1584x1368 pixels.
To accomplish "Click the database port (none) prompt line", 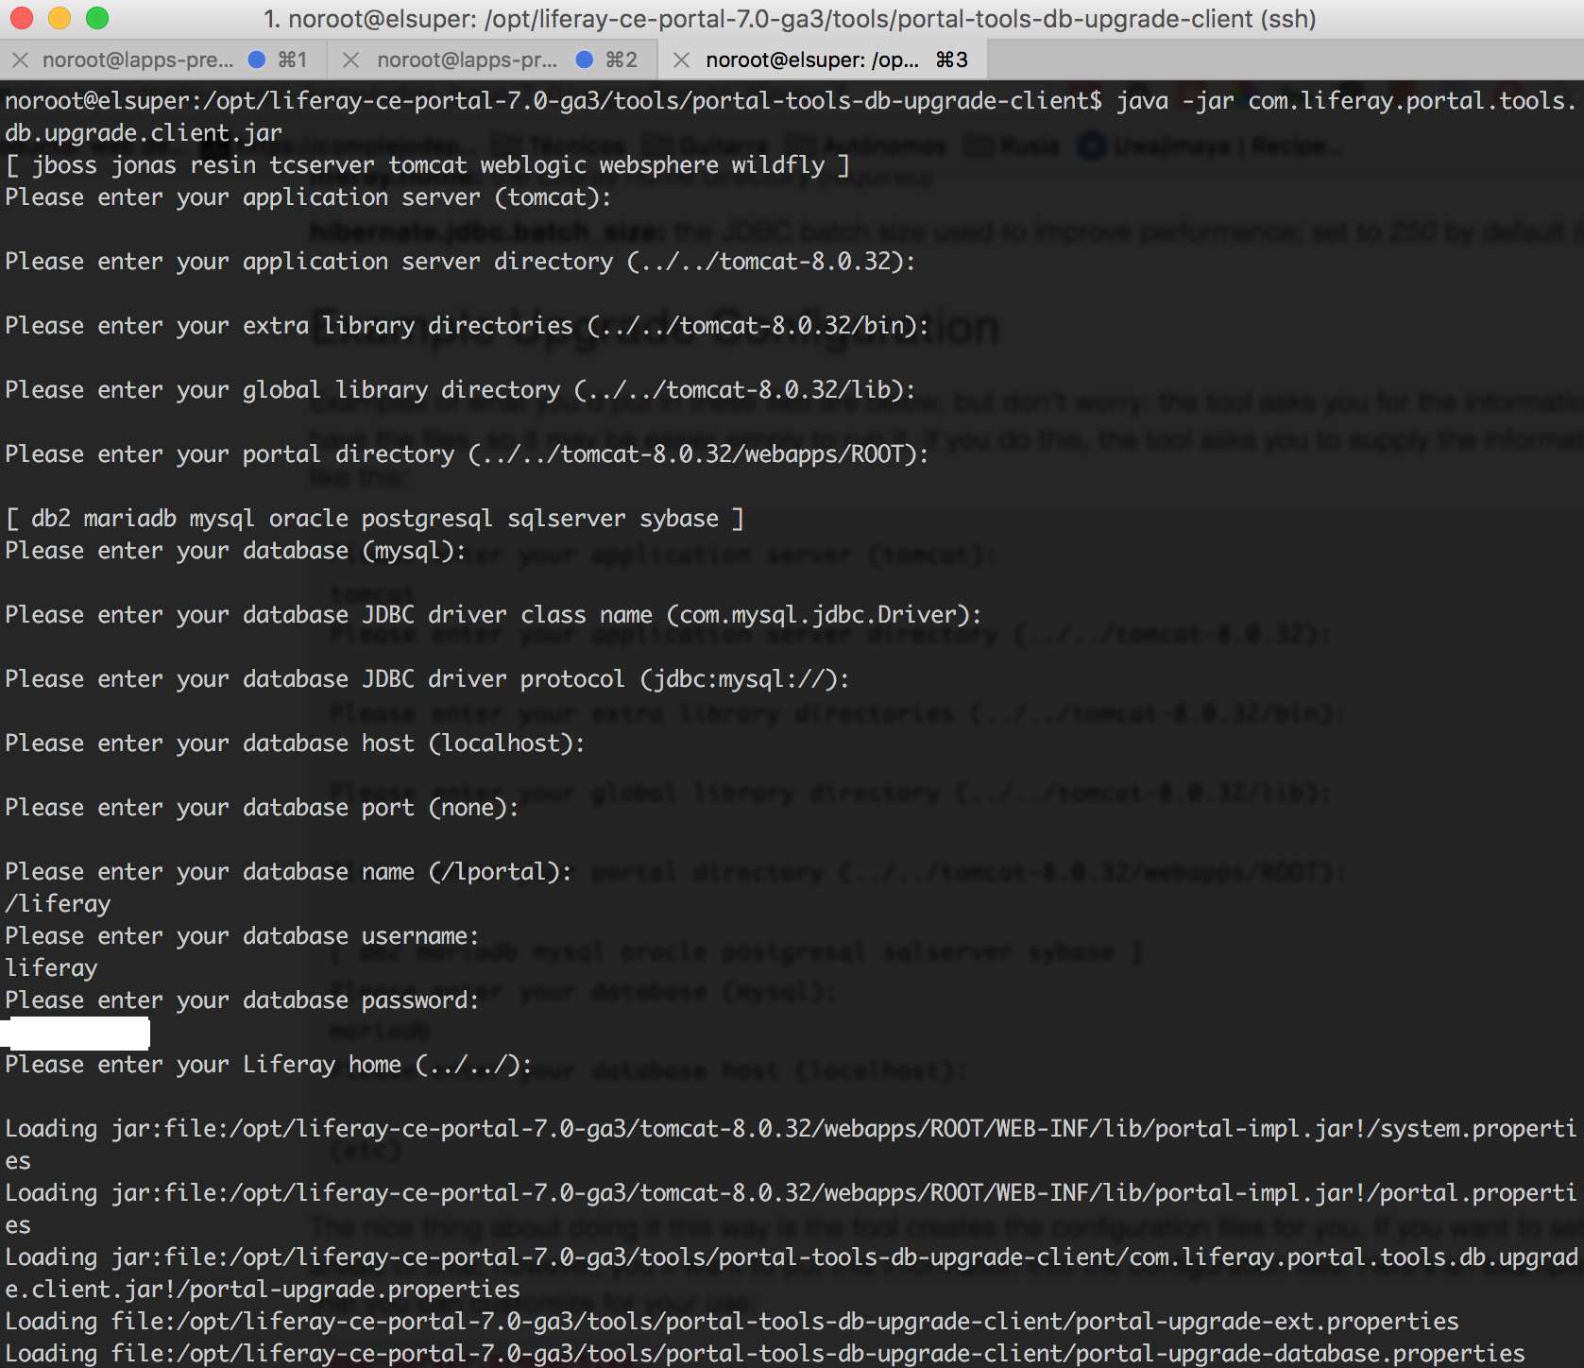I will 262,808.
